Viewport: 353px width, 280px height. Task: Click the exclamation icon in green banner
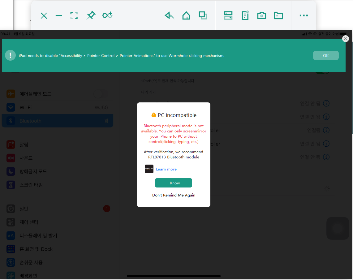click(x=10, y=55)
